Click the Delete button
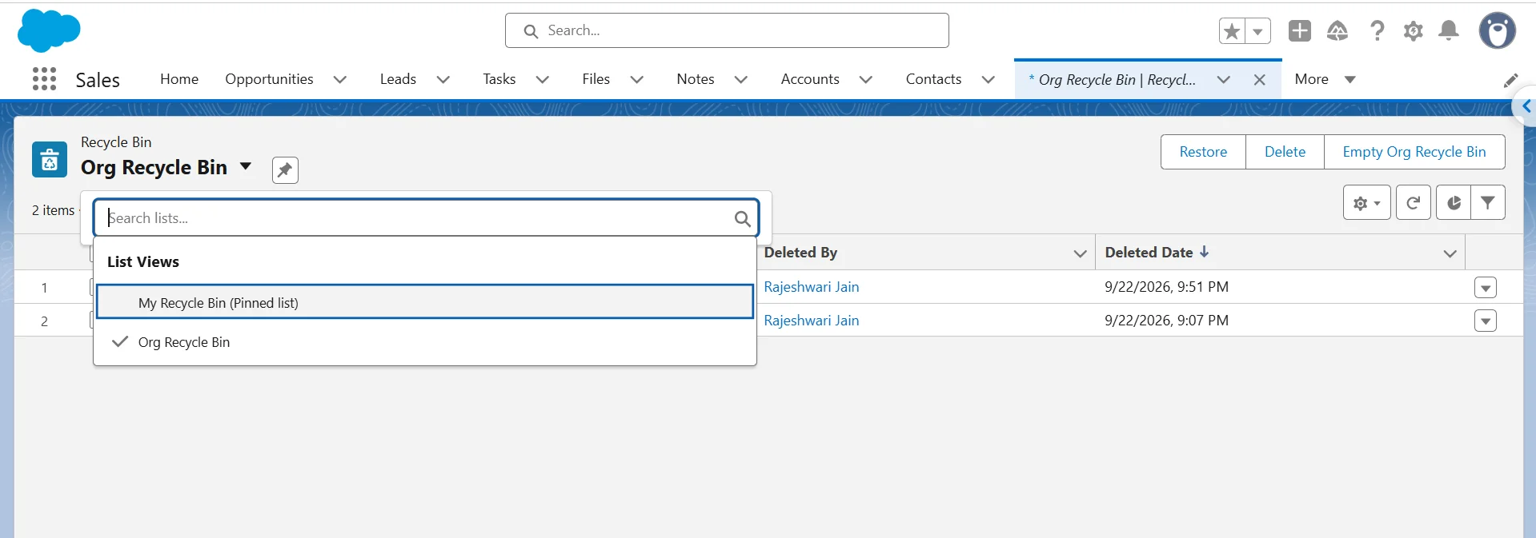1536x538 pixels. [x=1285, y=152]
